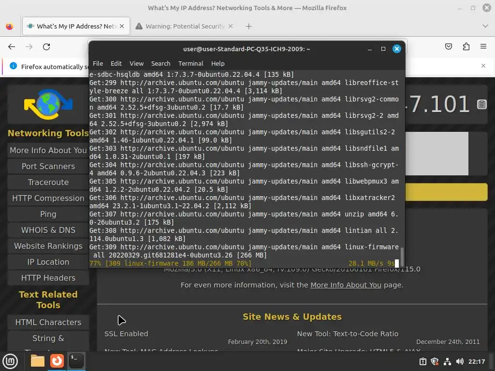495x371 pixels.
Task: Switch to Warning: Potential Security tab
Action: (x=185, y=26)
